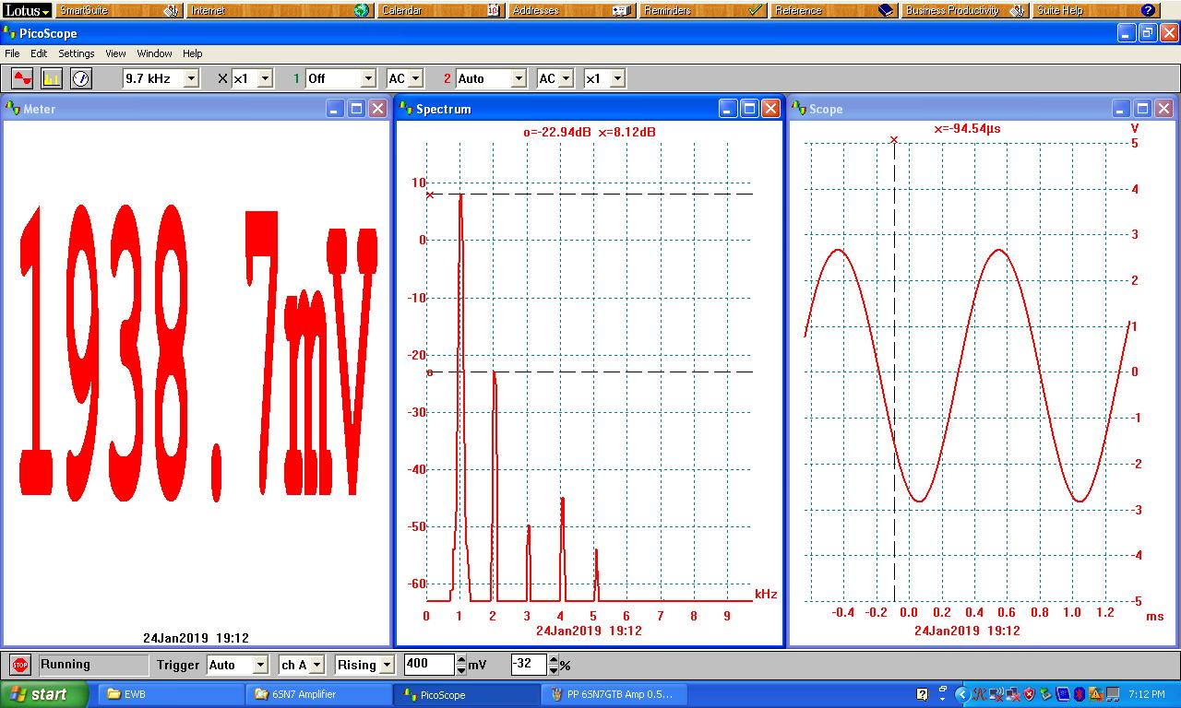Open the Business Productivity drawer
This screenshot has width=1181, height=708.
(x=966, y=10)
